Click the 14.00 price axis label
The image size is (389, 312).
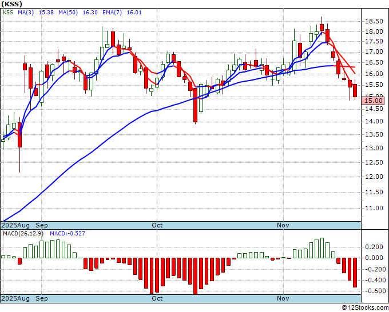374,121
